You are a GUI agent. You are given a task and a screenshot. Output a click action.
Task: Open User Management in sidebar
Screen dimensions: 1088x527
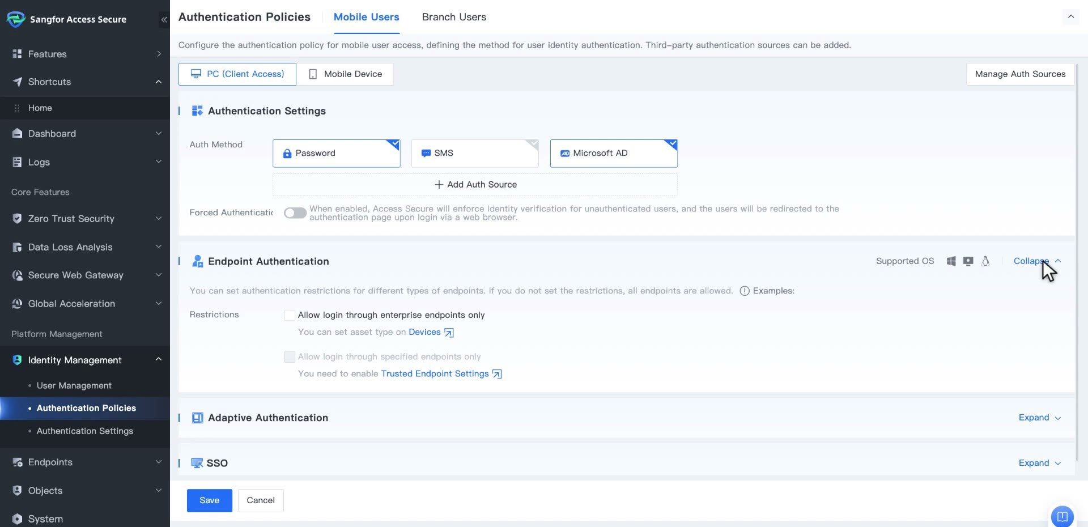tap(74, 385)
